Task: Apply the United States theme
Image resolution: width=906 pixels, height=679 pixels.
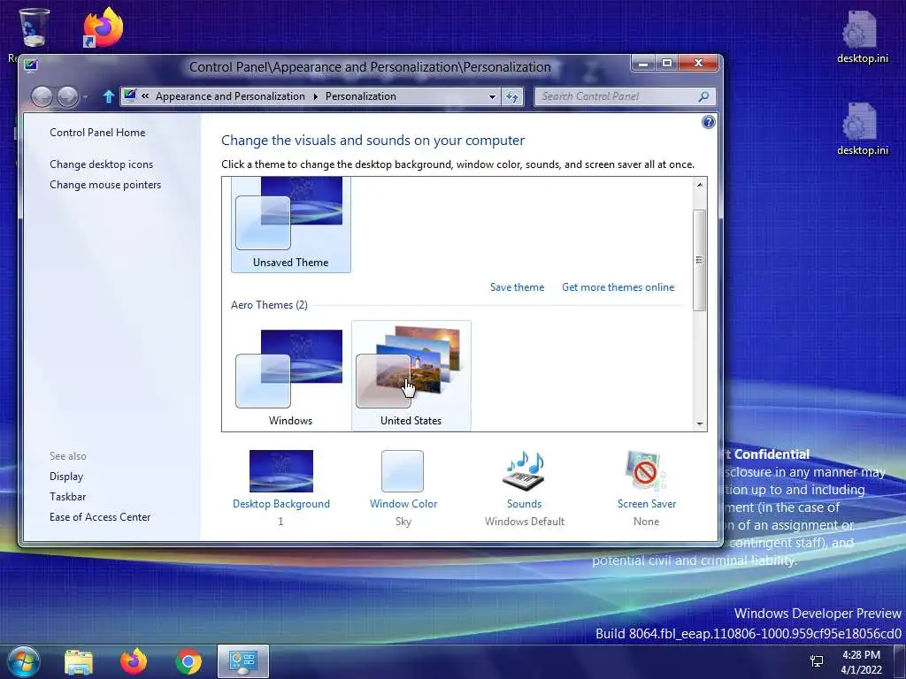Action: click(411, 375)
